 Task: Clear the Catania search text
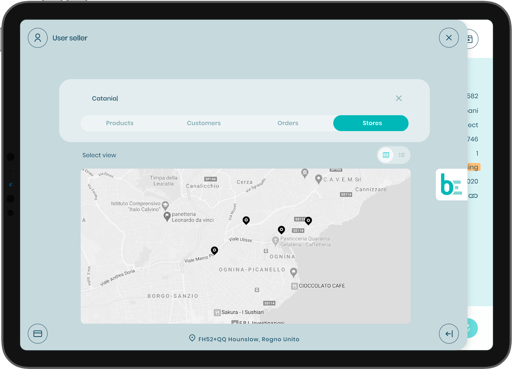(399, 98)
